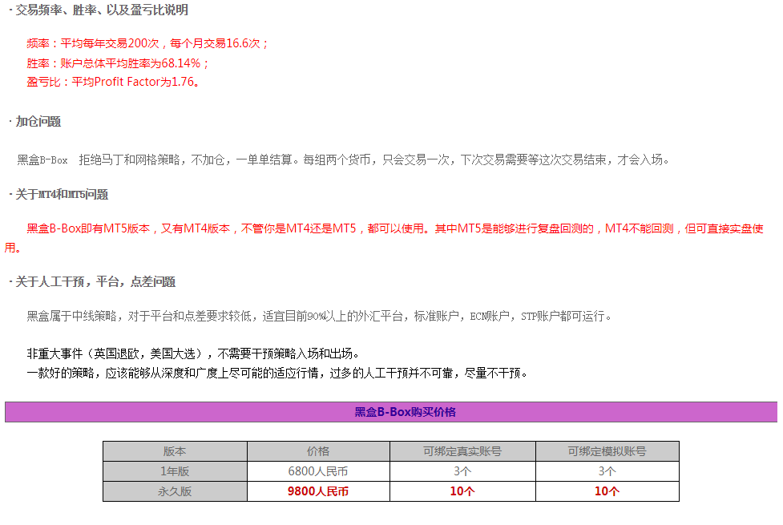Click the '10个' cell under 可绑定模拟账号
This screenshot has height=525, width=783.
607,491
